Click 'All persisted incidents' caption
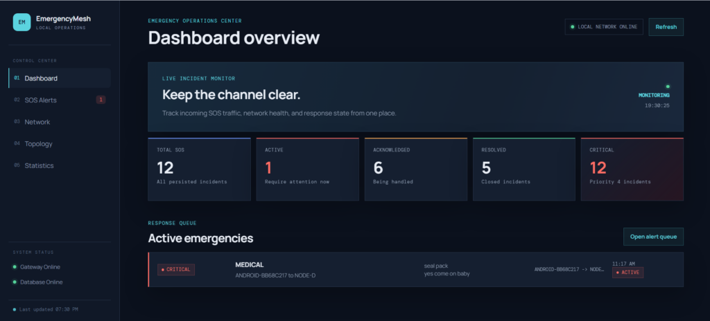This screenshot has width=710, height=321. pyautogui.click(x=192, y=182)
